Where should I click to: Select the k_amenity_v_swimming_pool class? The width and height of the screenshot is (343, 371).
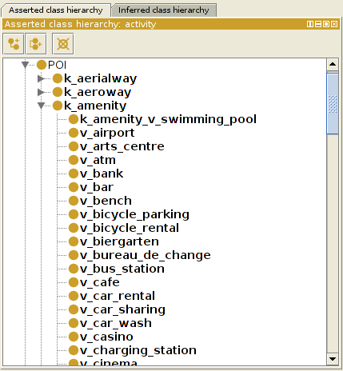point(168,119)
